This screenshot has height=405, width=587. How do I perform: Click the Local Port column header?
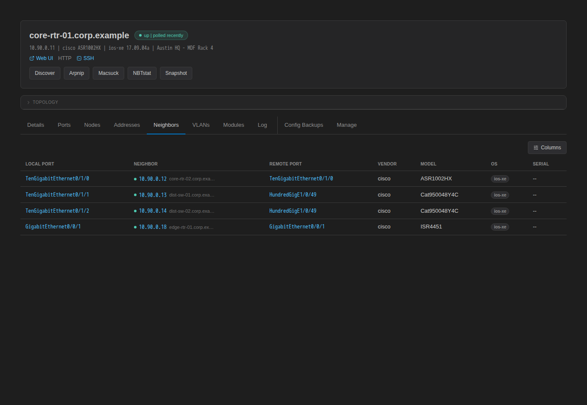click(x=40, y=164)
